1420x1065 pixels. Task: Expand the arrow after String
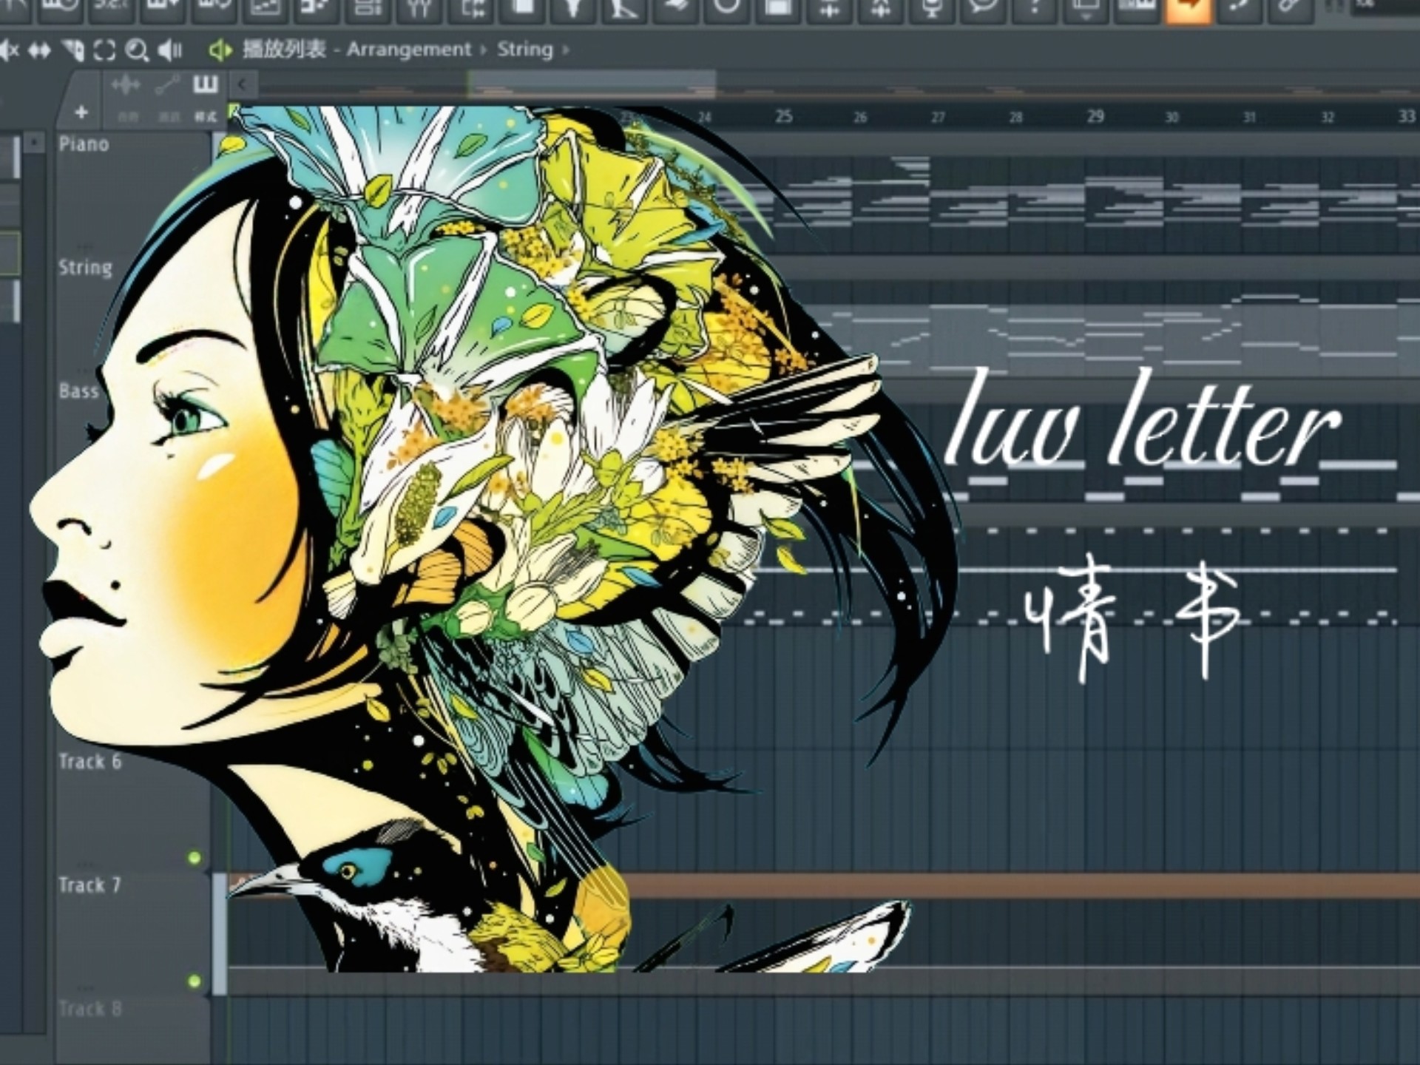(566, 50)
